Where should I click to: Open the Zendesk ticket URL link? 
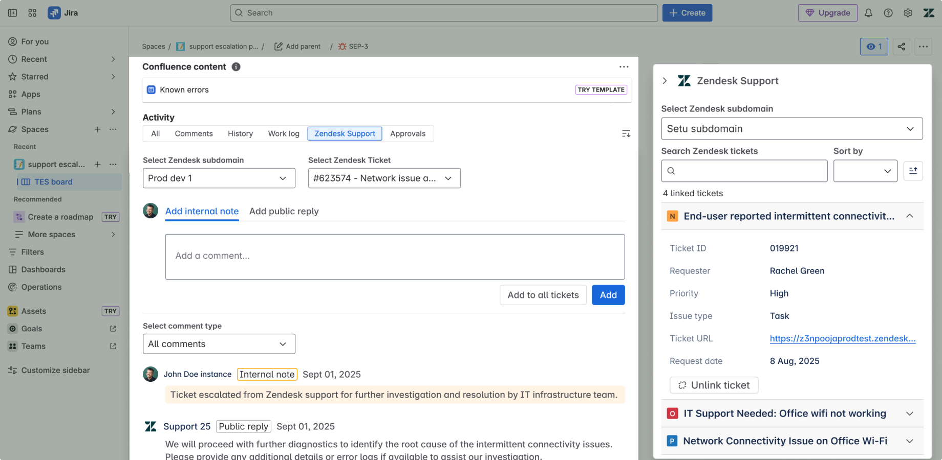(x=842, y=338)
